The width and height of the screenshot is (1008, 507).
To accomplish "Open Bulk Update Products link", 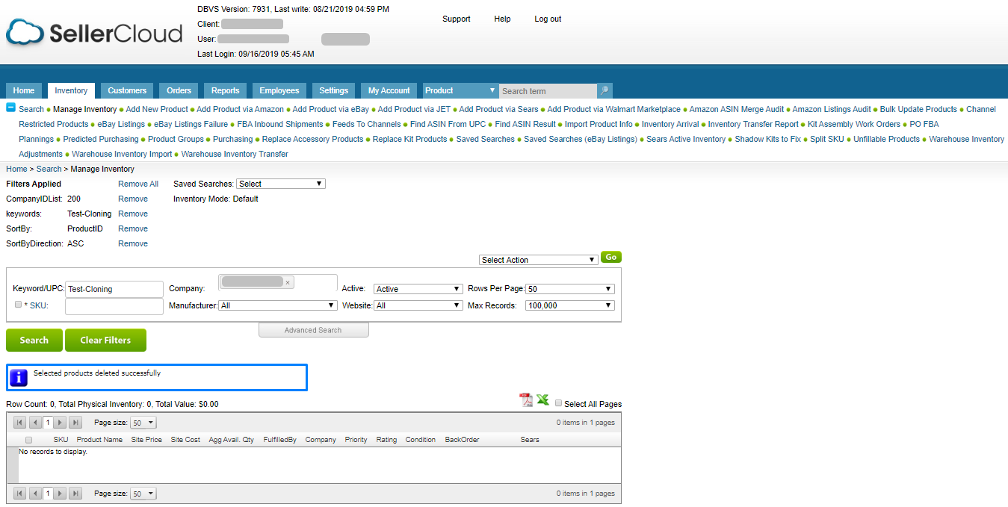I will coord(918,109).
